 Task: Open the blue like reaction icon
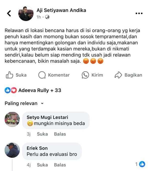pyautogui.click(x=8, y=90)
